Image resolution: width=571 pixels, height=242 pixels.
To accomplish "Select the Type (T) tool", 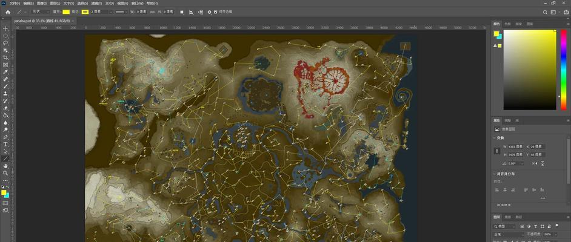I will [x=5, y=144].
